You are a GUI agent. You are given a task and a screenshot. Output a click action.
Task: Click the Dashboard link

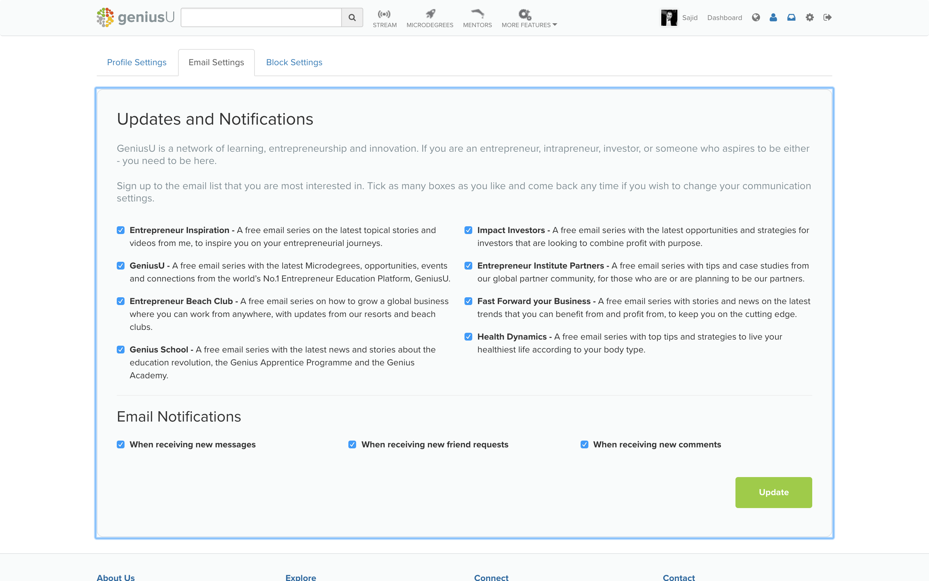click(x=724, y=18)
